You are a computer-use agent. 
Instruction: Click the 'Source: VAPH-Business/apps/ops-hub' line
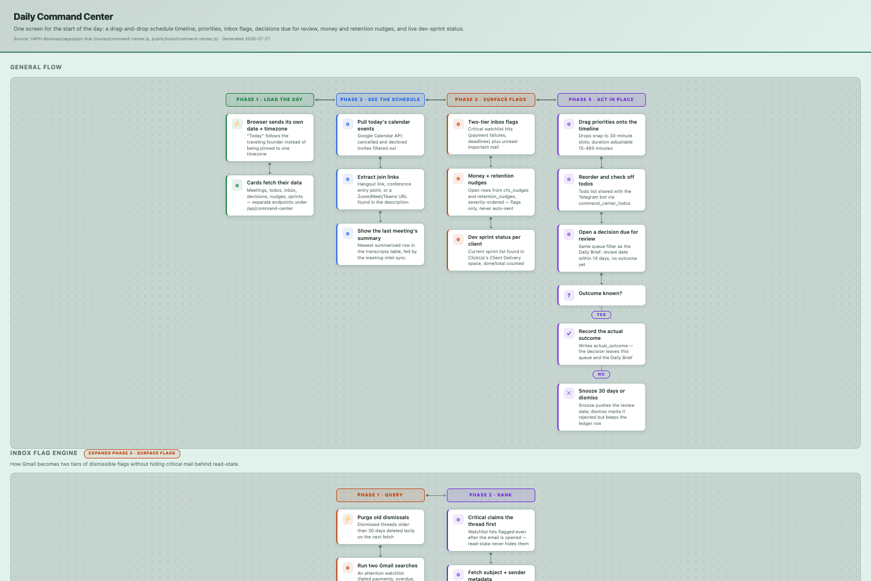point(142,39)
